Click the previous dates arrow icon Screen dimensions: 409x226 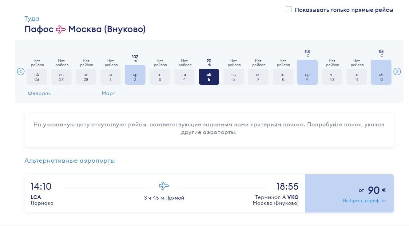tap(21, 72)
